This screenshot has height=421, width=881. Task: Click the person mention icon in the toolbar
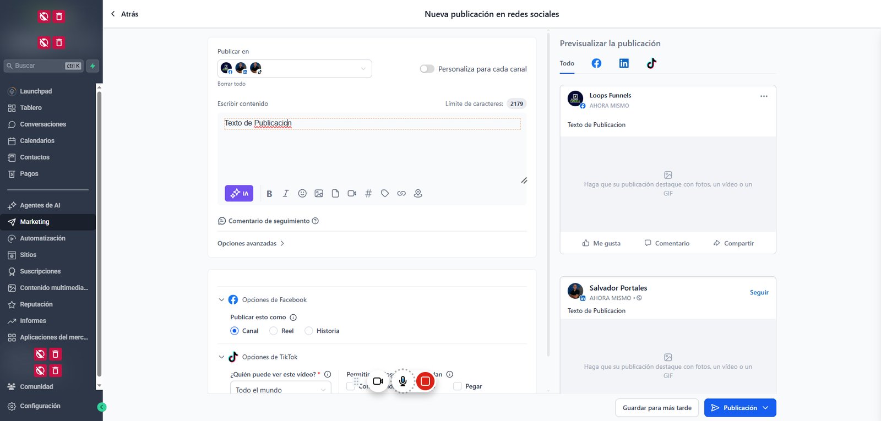(418, 193)
